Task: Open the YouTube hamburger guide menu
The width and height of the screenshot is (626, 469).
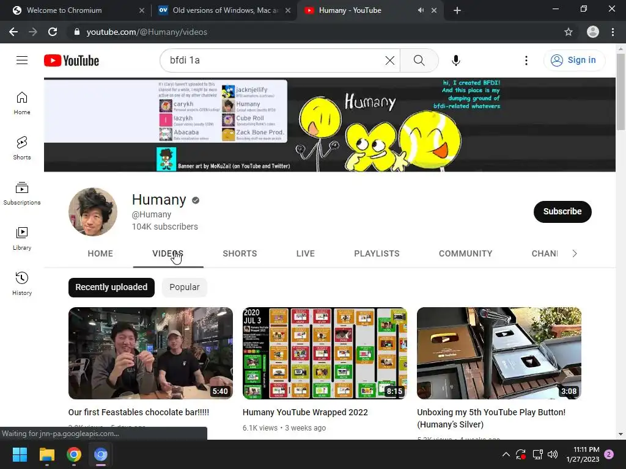Action: [x=22, y=60]
